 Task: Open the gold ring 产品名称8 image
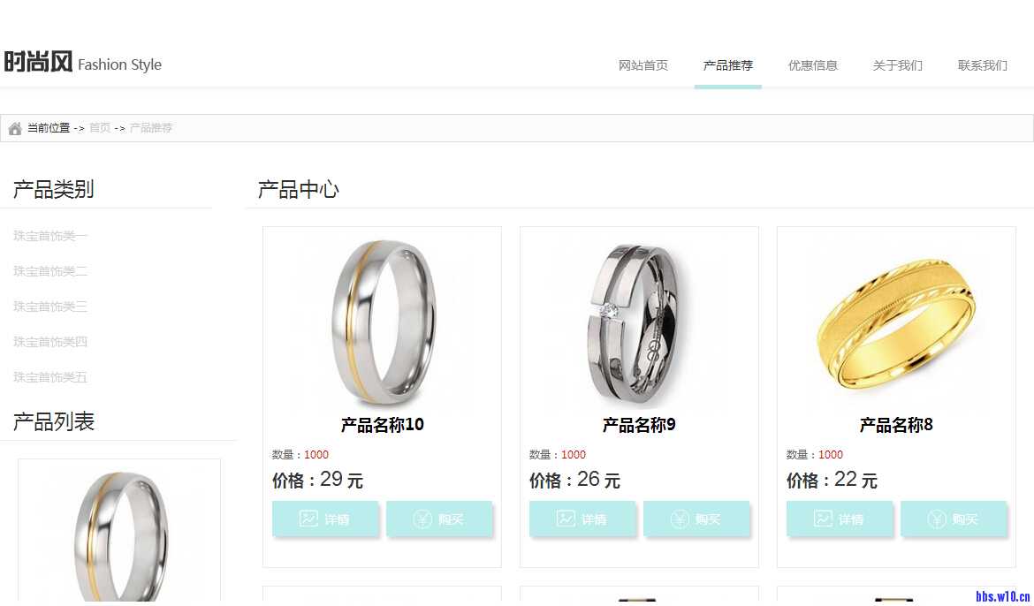tap(896, 323)
